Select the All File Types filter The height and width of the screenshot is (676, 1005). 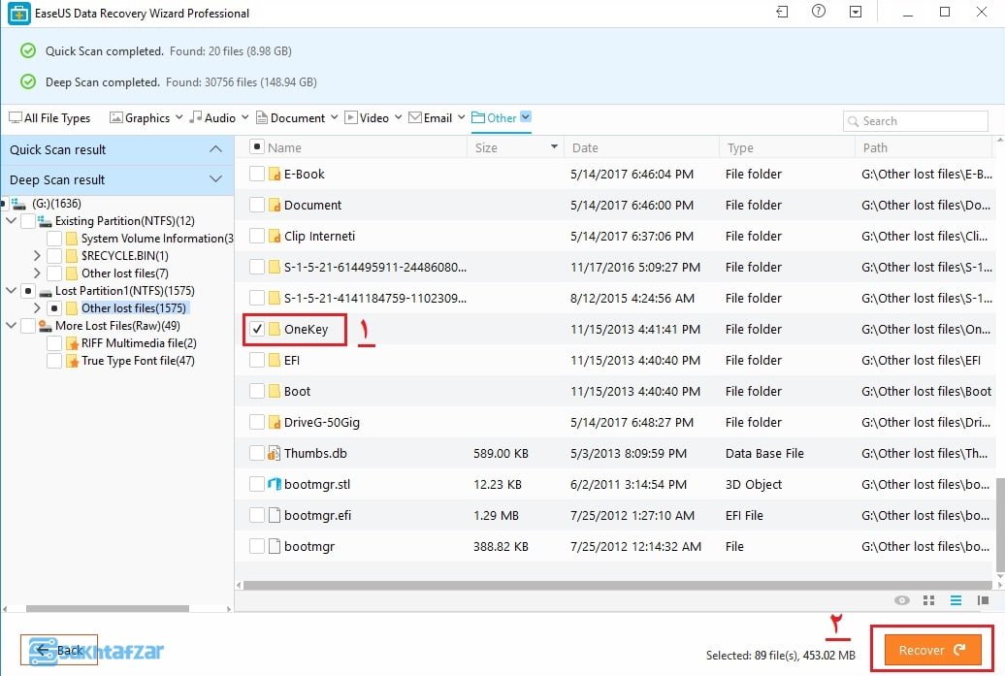pos(49,118)
